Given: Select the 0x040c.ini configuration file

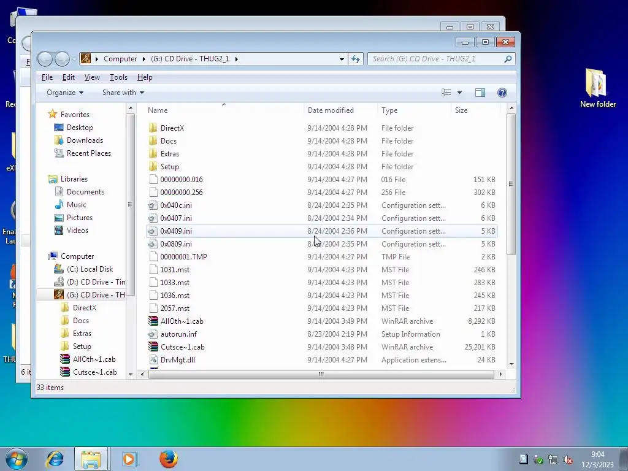Looking at the screenshot, I should coord(176,205).
